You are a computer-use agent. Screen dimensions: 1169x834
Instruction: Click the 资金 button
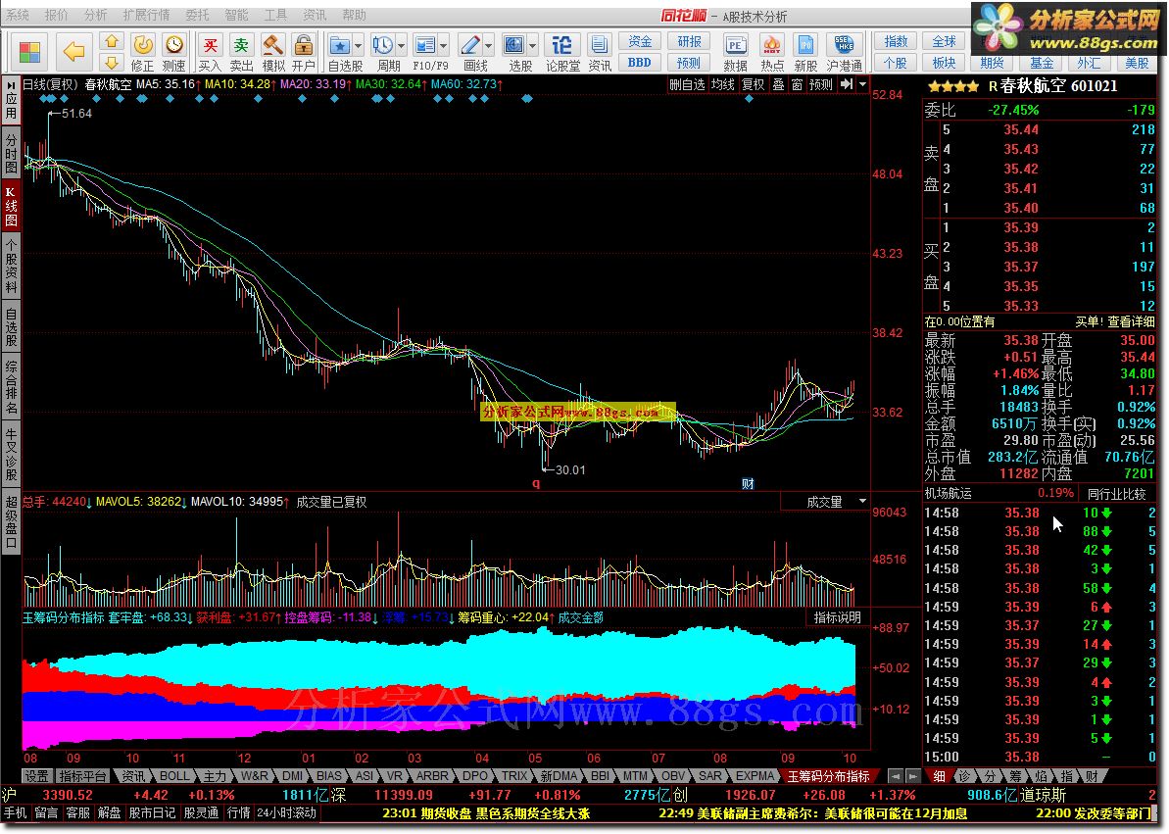point(640,41)
